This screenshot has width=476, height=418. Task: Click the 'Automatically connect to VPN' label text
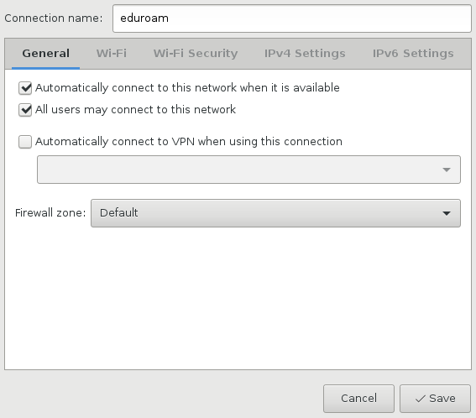(x=189, y=142)
